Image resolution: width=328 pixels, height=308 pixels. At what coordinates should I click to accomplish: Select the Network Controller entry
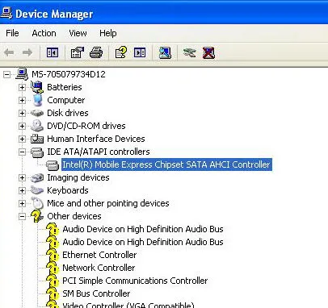tap(99, 268)
